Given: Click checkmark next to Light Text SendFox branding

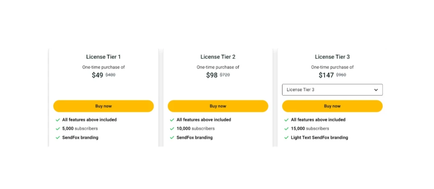Looking at the screenshot, I should point(287,138).
